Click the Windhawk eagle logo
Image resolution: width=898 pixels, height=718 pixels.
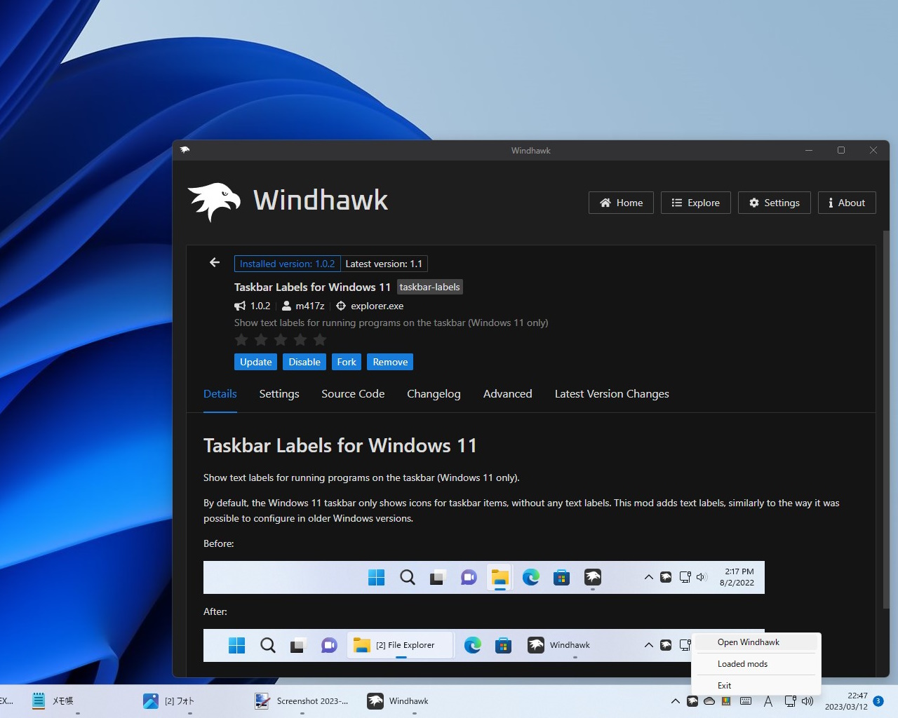coord(213,201)
